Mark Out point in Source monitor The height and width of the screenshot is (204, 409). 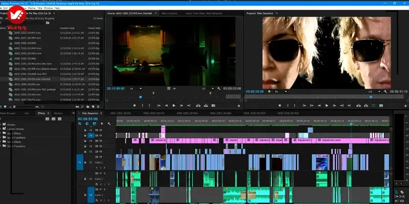click(149, 106)
